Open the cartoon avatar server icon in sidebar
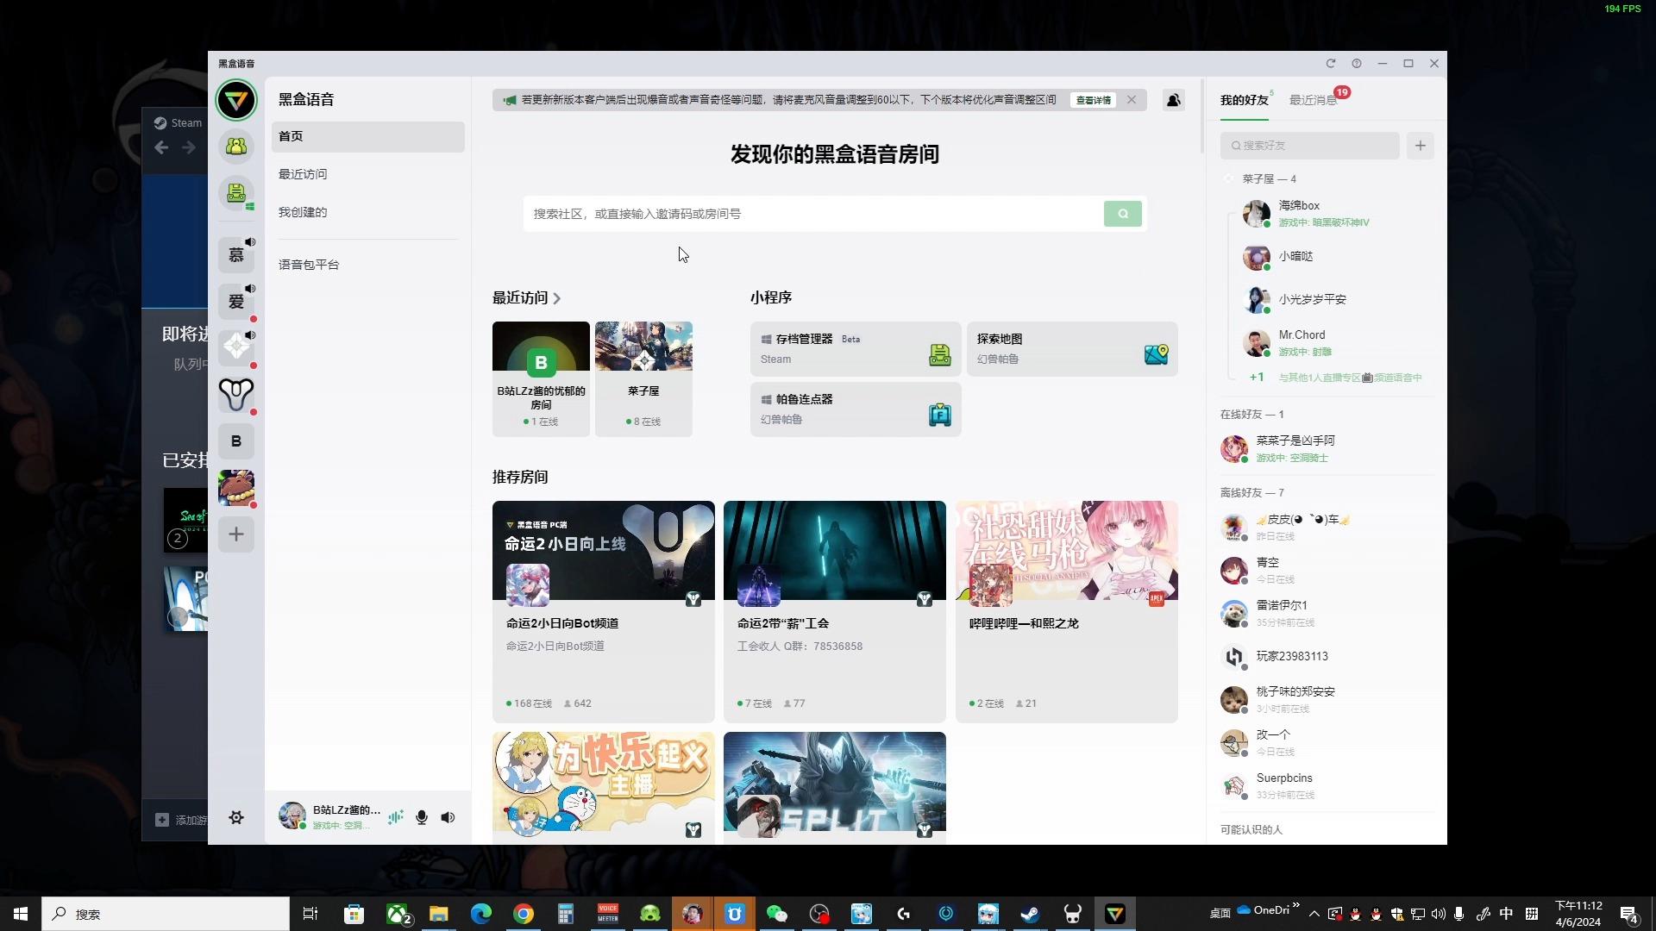Image resolution: width=1656 pixels, height=931 pixels. pyautogui.click(x=235, y=488)
